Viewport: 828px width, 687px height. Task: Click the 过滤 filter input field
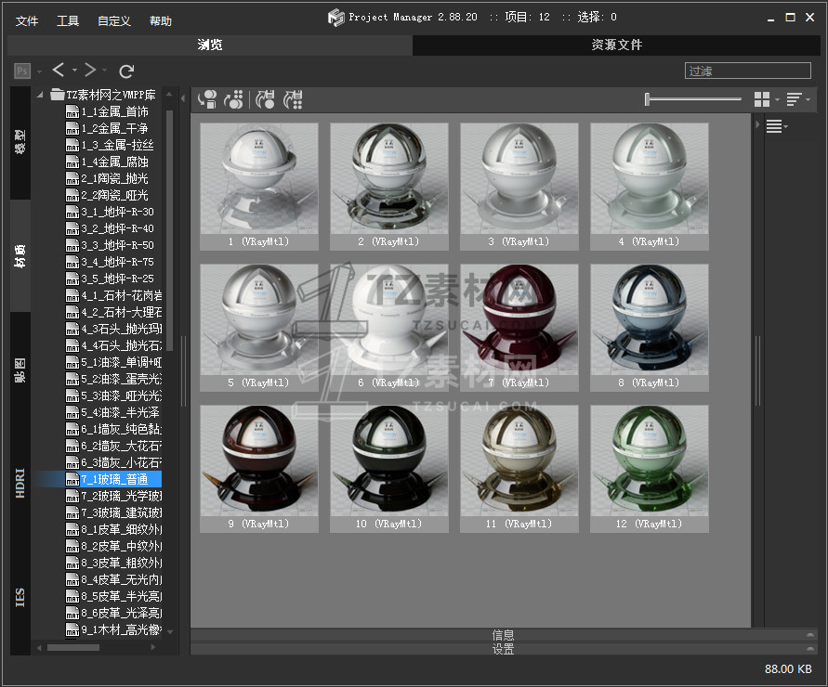[746, 71]
